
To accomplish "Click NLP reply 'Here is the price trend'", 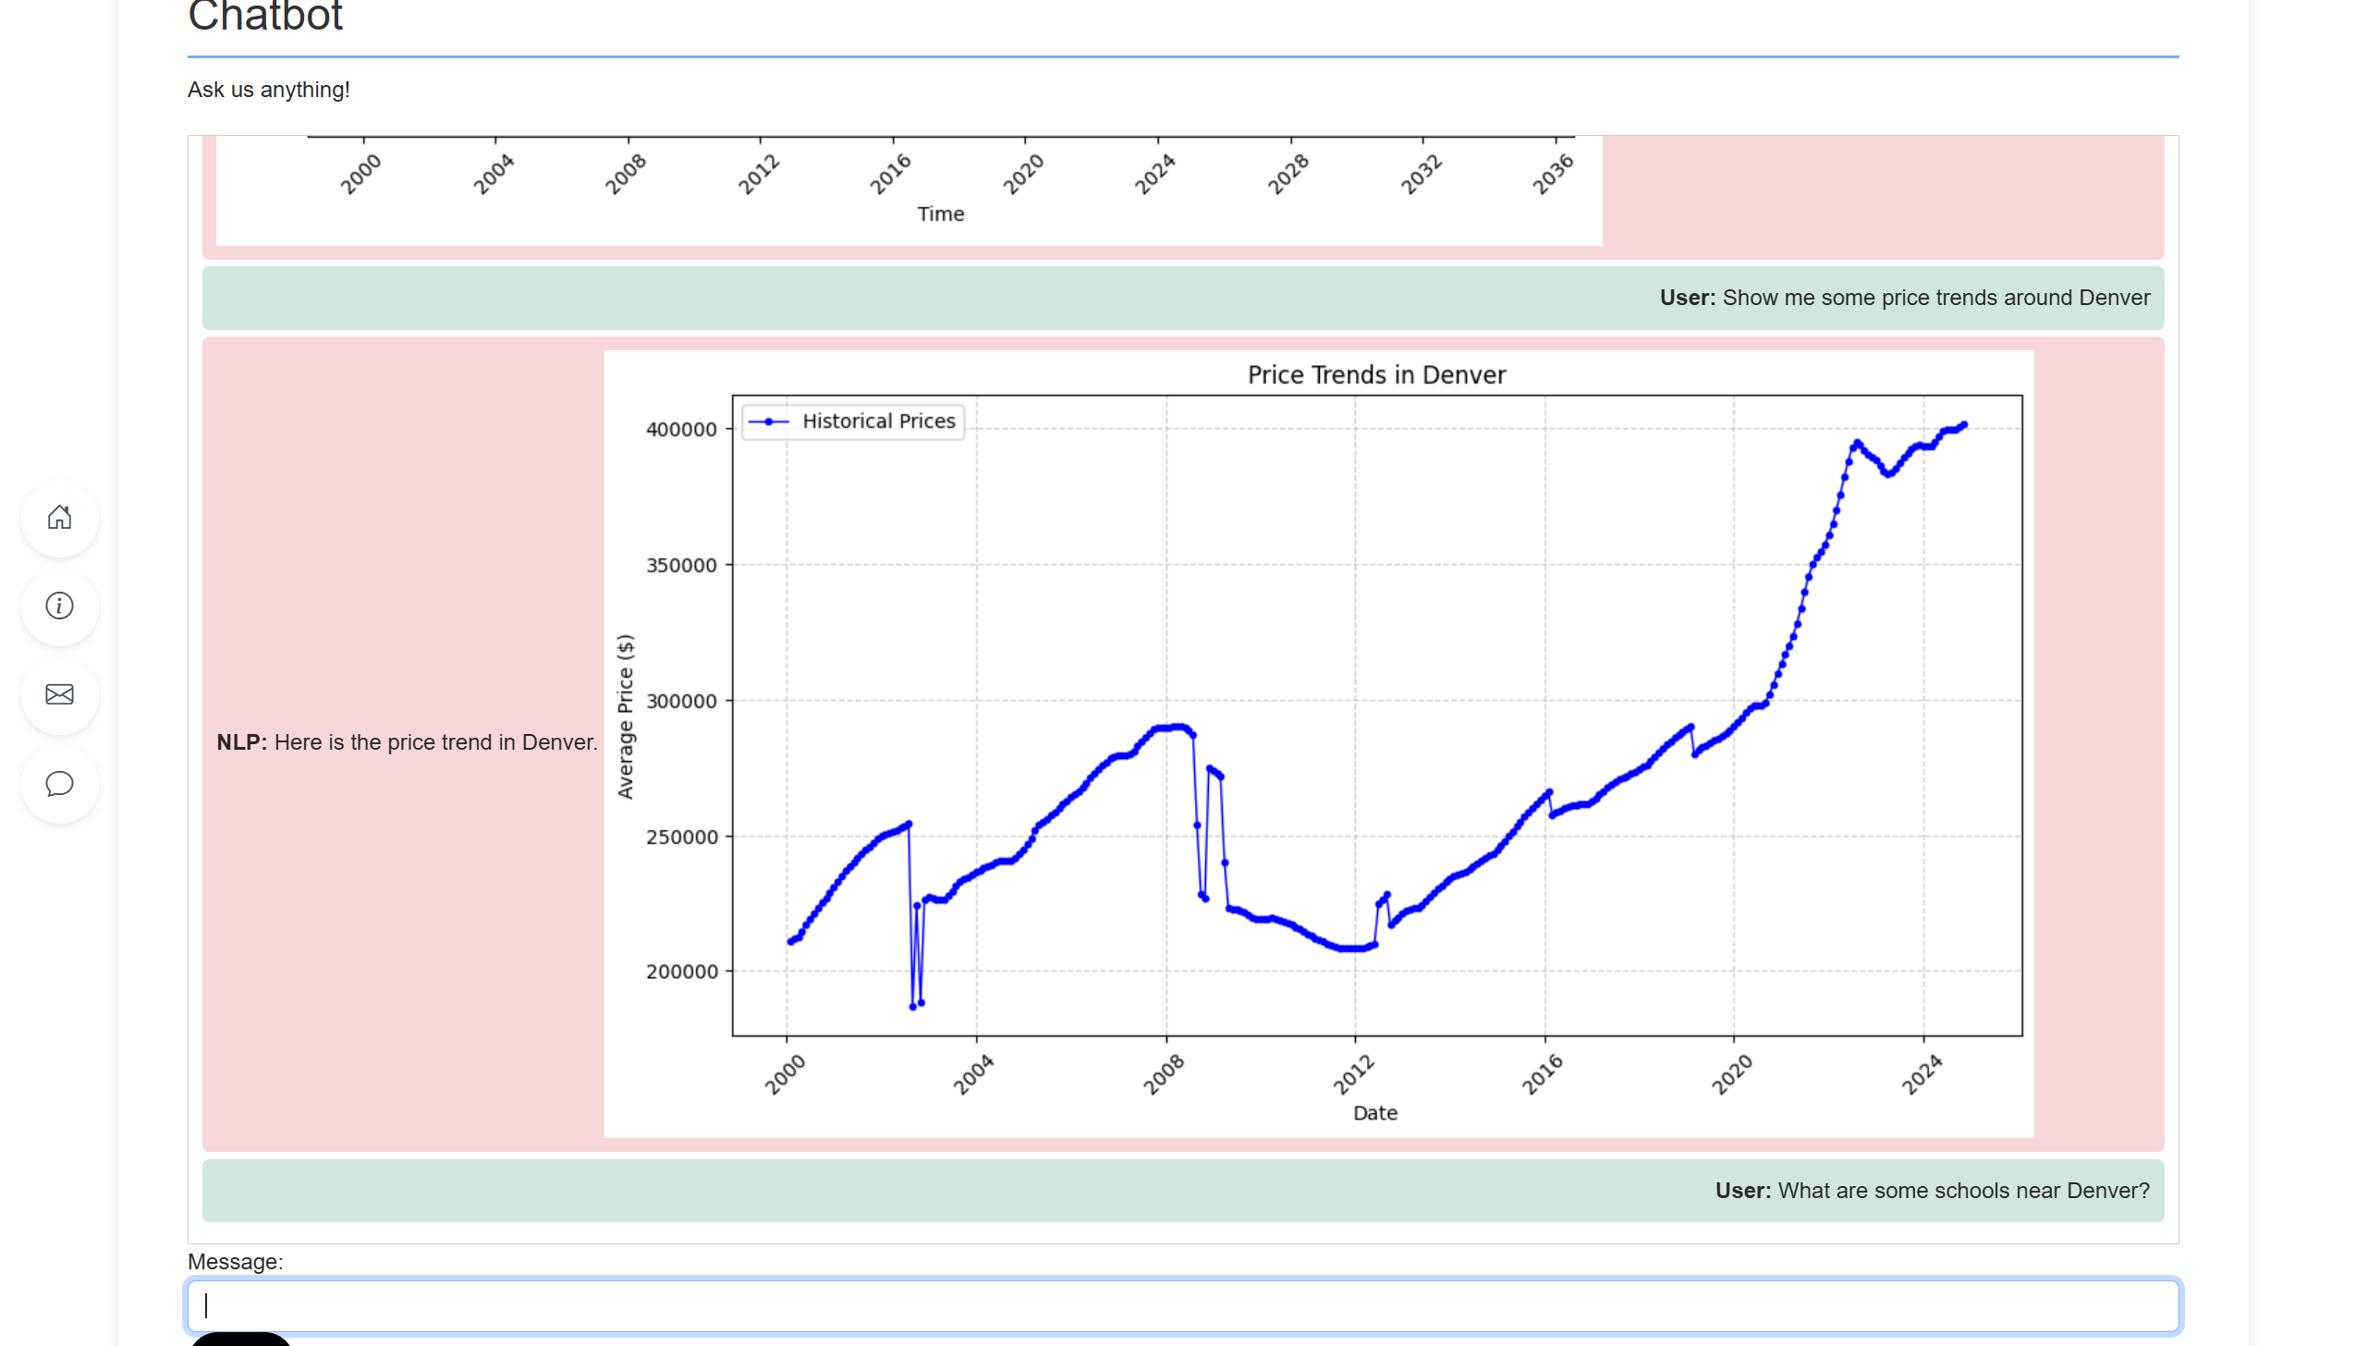I will click(x=407, y=742).
